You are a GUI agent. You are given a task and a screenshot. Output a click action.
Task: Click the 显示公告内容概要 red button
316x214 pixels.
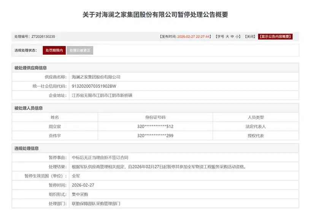point(275,36)
